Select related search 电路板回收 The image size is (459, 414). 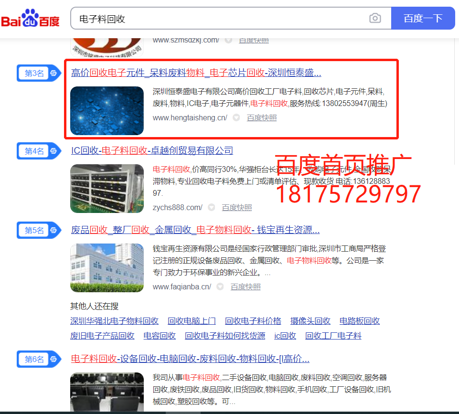tap(360, 321)
